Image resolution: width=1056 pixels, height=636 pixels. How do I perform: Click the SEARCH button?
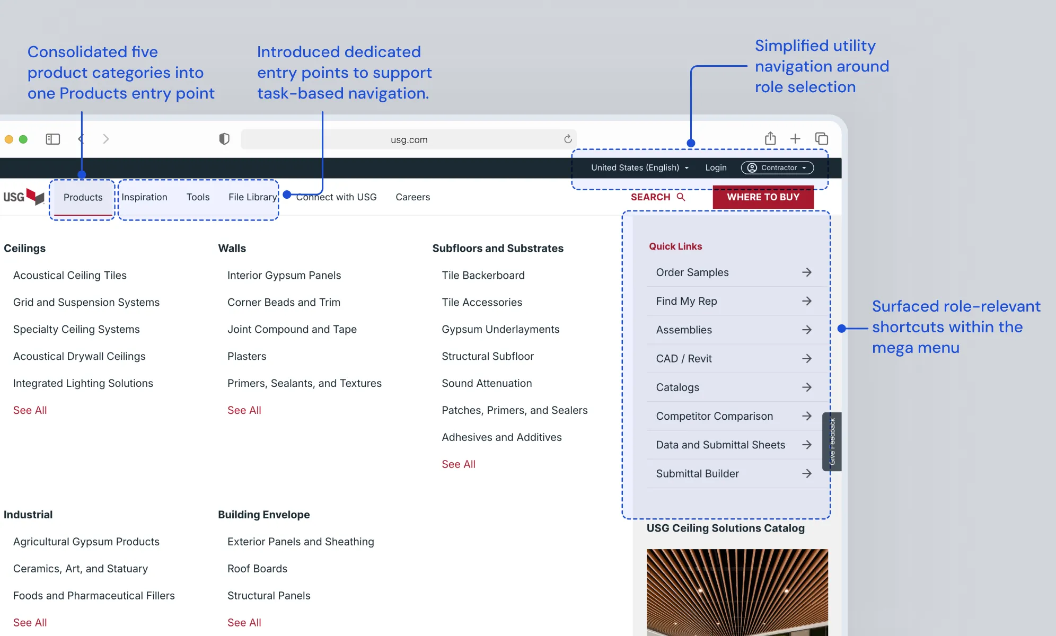pos(658,197)
